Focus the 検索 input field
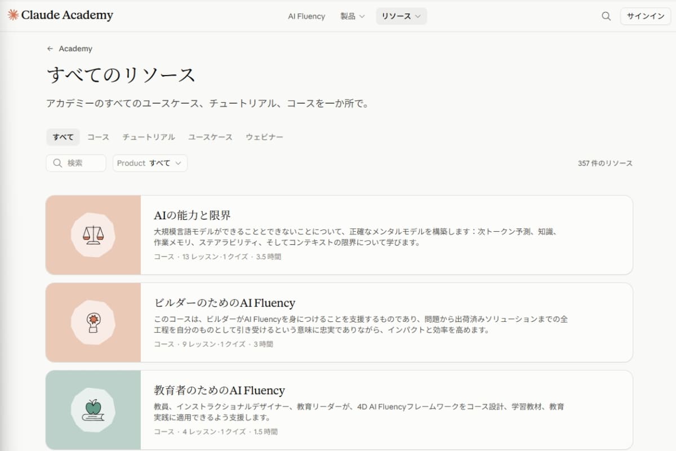The height and width of the screenshot is (451, 676). coord(76,163)
